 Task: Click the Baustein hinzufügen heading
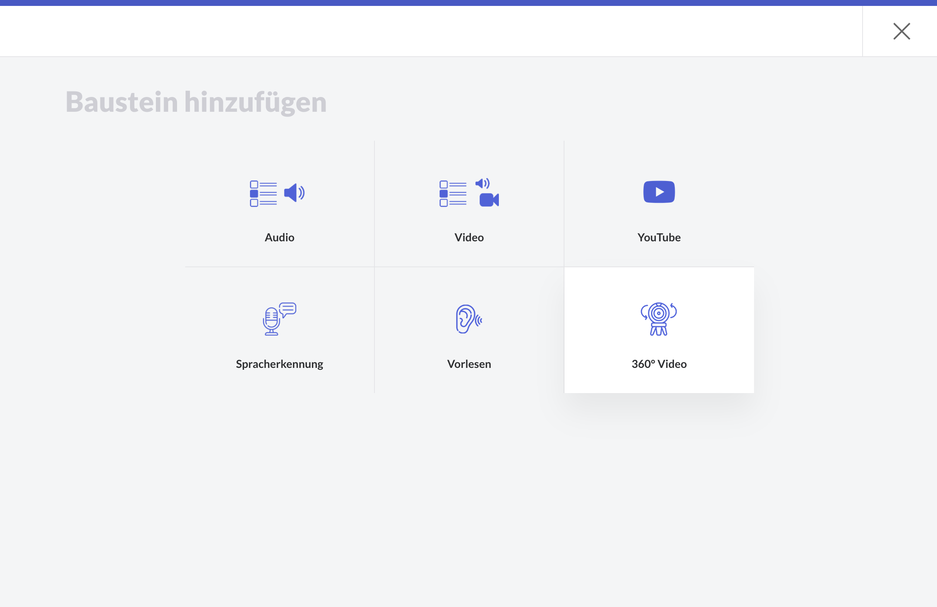(196, 102)
